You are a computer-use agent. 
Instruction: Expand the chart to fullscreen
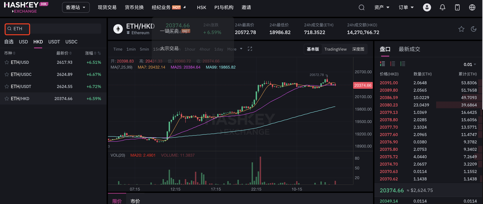250,49
